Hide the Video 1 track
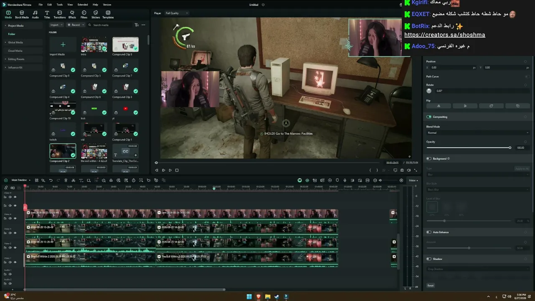The height and width of the screenshot is (301, 535). coord(15,262)
